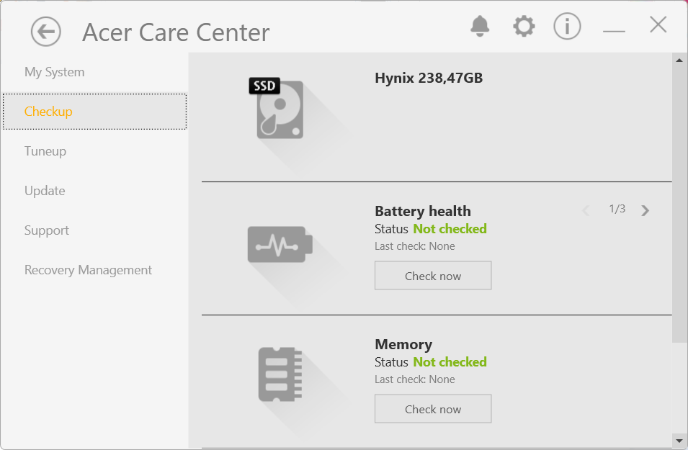This screenshot has height=450, width=688.
Task: Open My System section
Action: pos(55,72)
